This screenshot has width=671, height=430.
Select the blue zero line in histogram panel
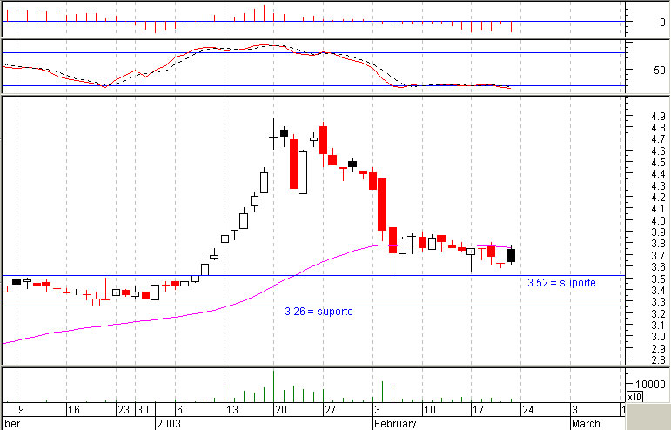point(313,21)
